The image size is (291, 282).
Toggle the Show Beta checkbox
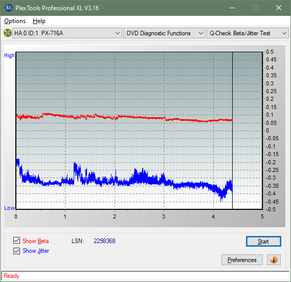click(x=16, y=240)
